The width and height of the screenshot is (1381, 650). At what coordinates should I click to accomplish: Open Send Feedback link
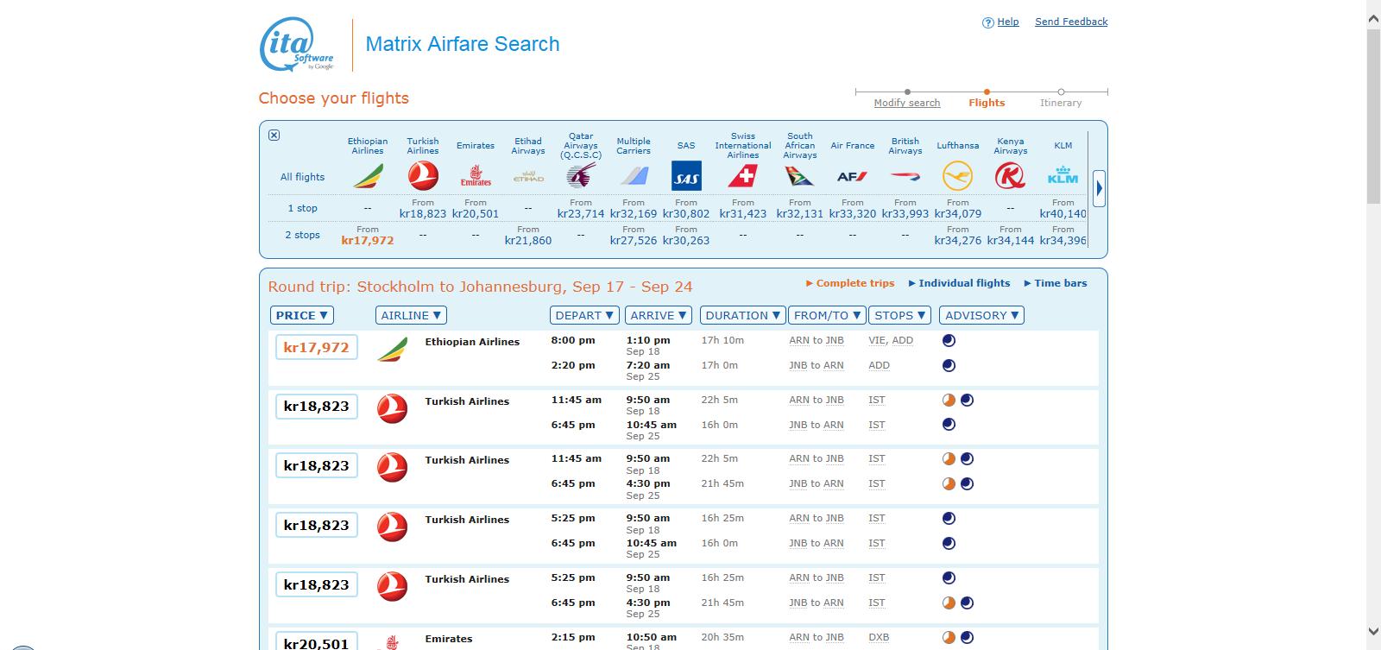point(1071,22)
